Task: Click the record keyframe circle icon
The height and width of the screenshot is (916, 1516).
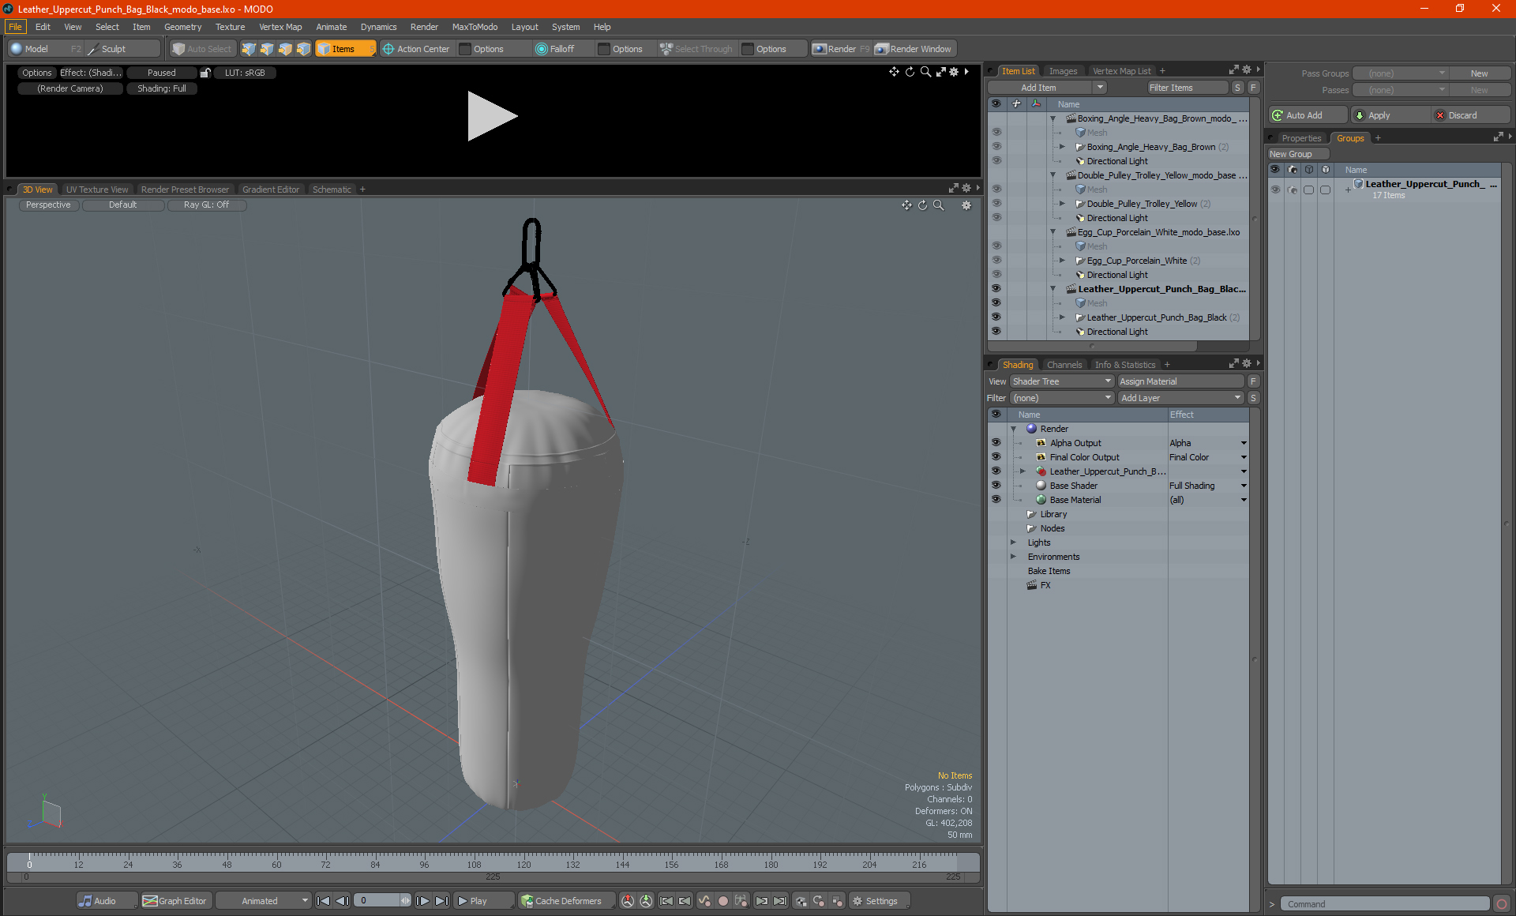Action: click(x=722, y=901)
